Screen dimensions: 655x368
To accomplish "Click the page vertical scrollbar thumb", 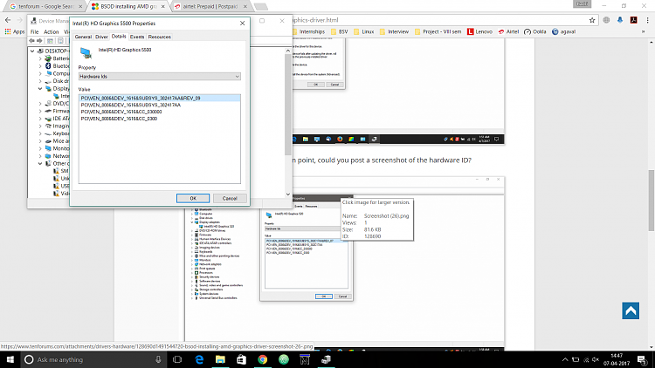I will [x=652, y=200].
